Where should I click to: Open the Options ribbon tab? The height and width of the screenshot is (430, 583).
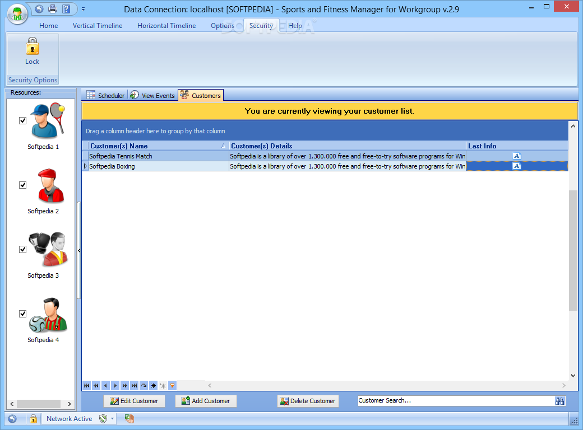tap(223, 26)
